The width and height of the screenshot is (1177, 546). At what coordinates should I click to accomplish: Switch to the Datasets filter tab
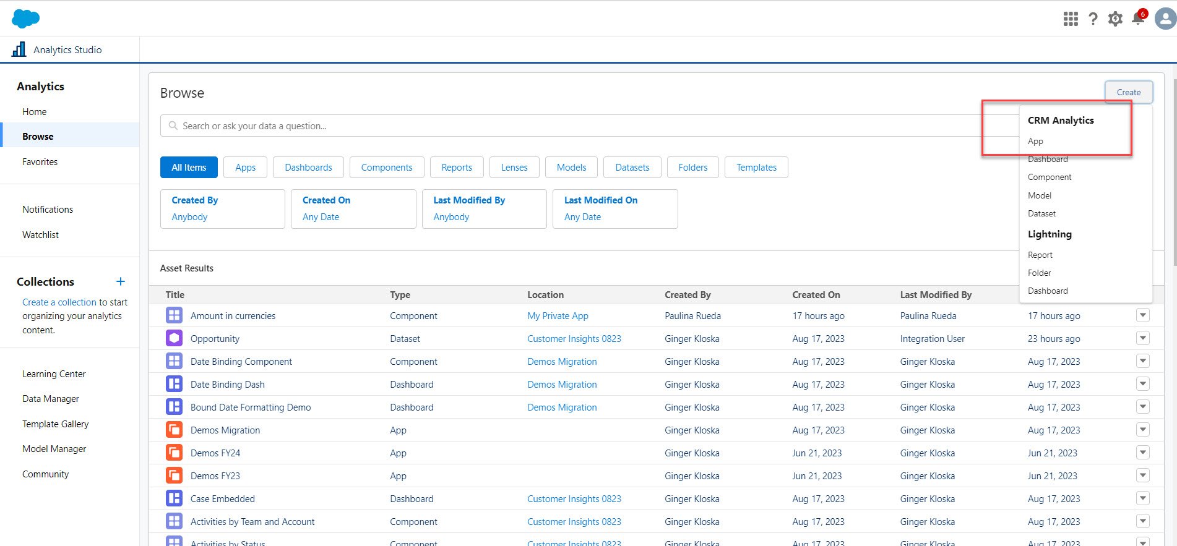click(632, 168)
